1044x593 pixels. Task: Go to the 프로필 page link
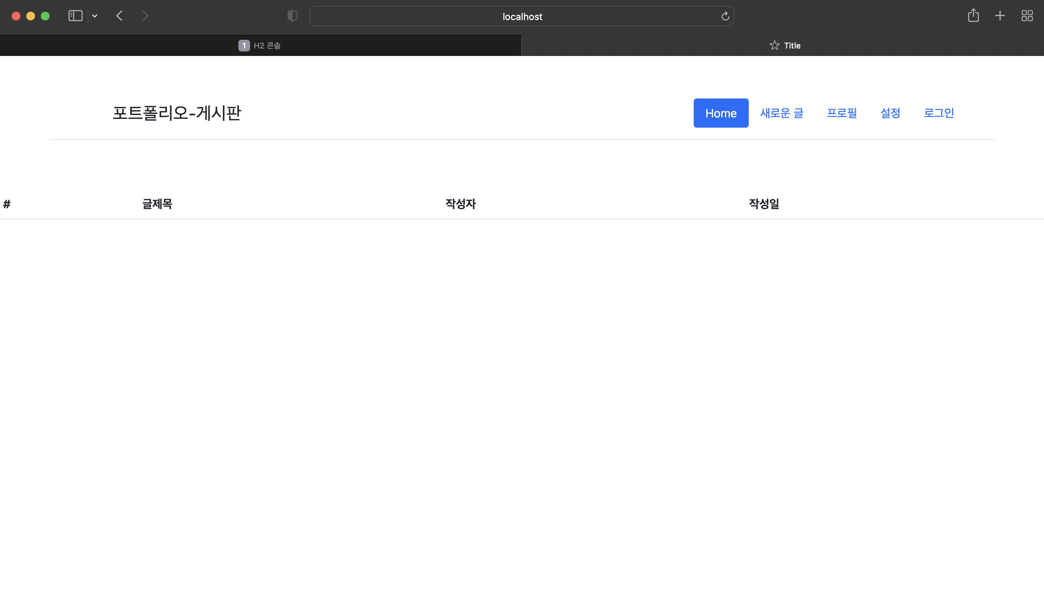pyautogui.click(x=842, y=113)
